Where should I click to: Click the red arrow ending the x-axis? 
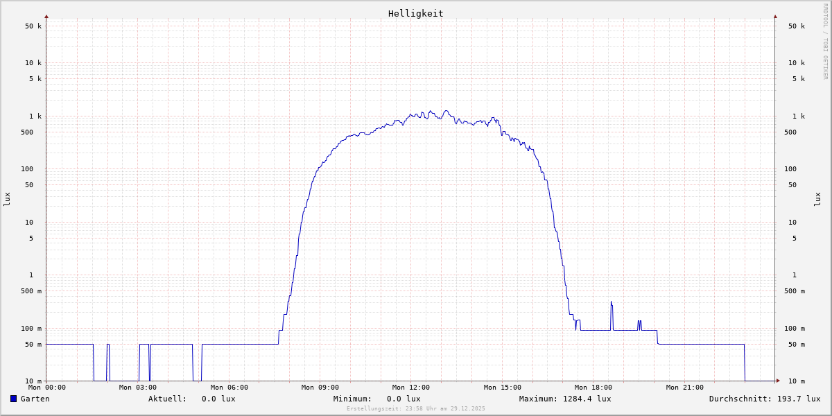[x=778, y=381]
